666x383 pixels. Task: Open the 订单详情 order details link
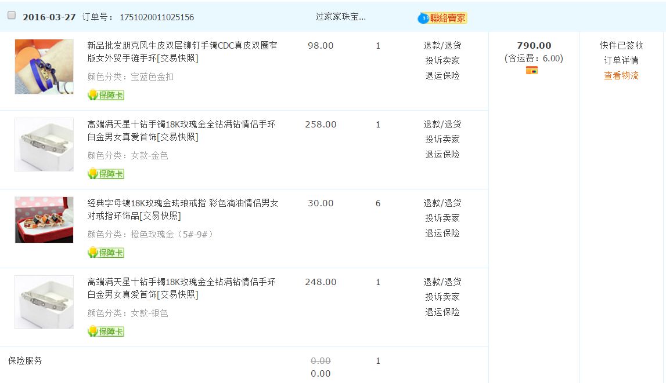(x=621, y=61)
